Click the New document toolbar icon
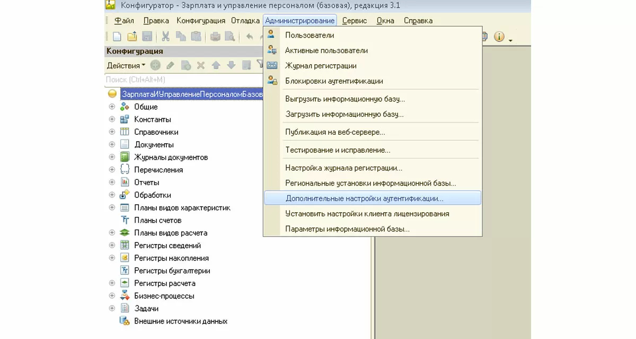Viewport: 636px width, 339px height. (x=117, y=37)
